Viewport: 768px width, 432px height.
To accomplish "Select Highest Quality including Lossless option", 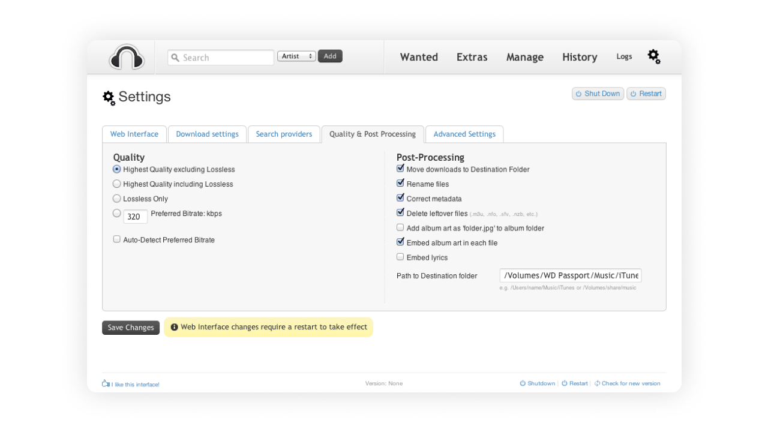I will click(117, 184).
